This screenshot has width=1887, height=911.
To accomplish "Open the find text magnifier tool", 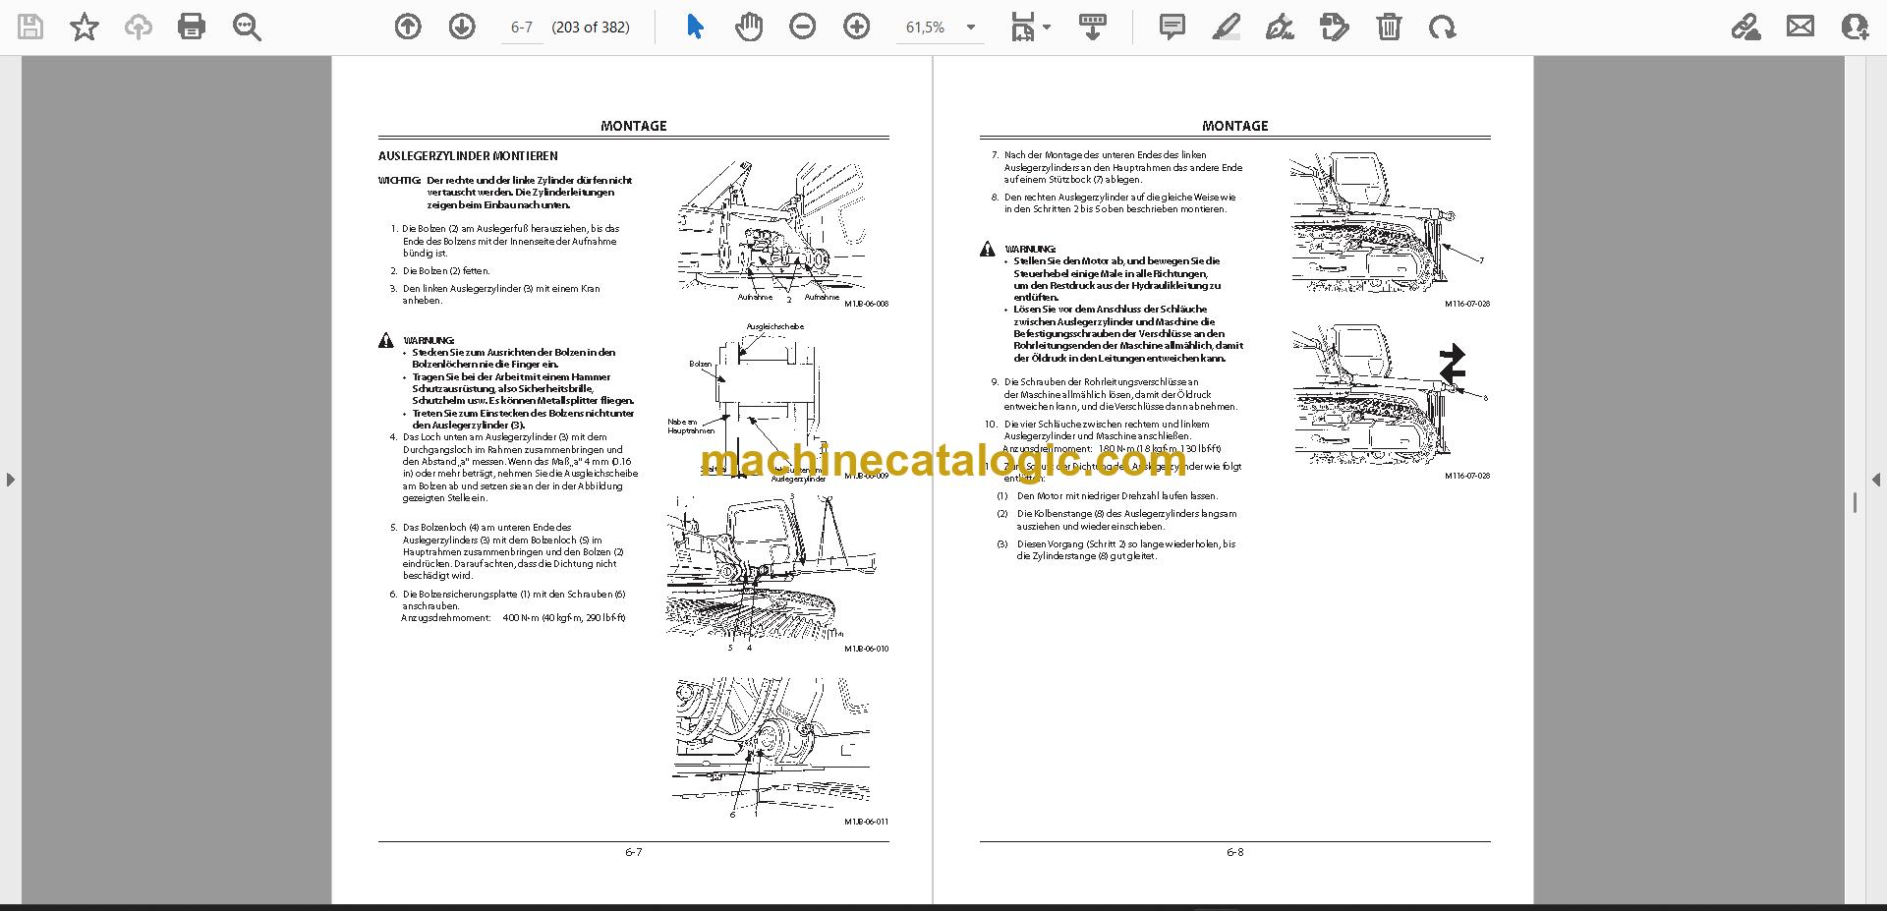I will pyautogui.click(x=247, y=27).
